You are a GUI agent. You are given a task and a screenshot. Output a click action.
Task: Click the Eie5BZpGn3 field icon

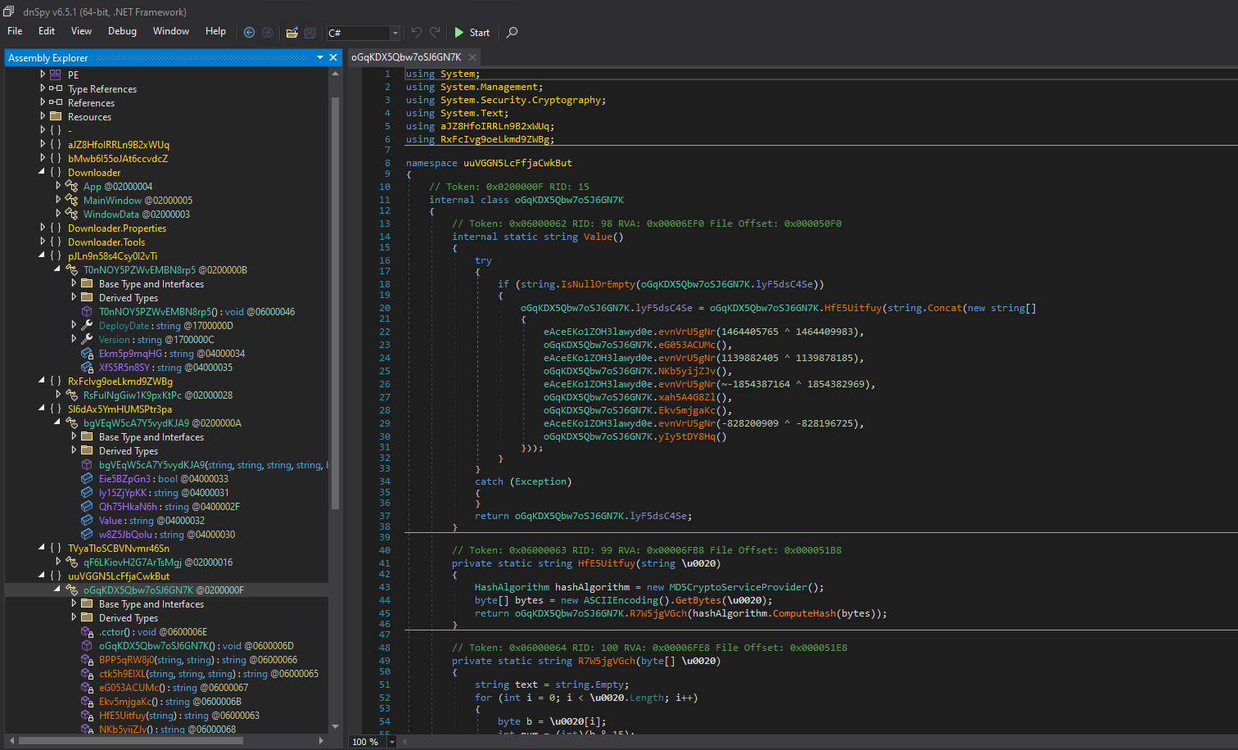click(x=87, y=478)
